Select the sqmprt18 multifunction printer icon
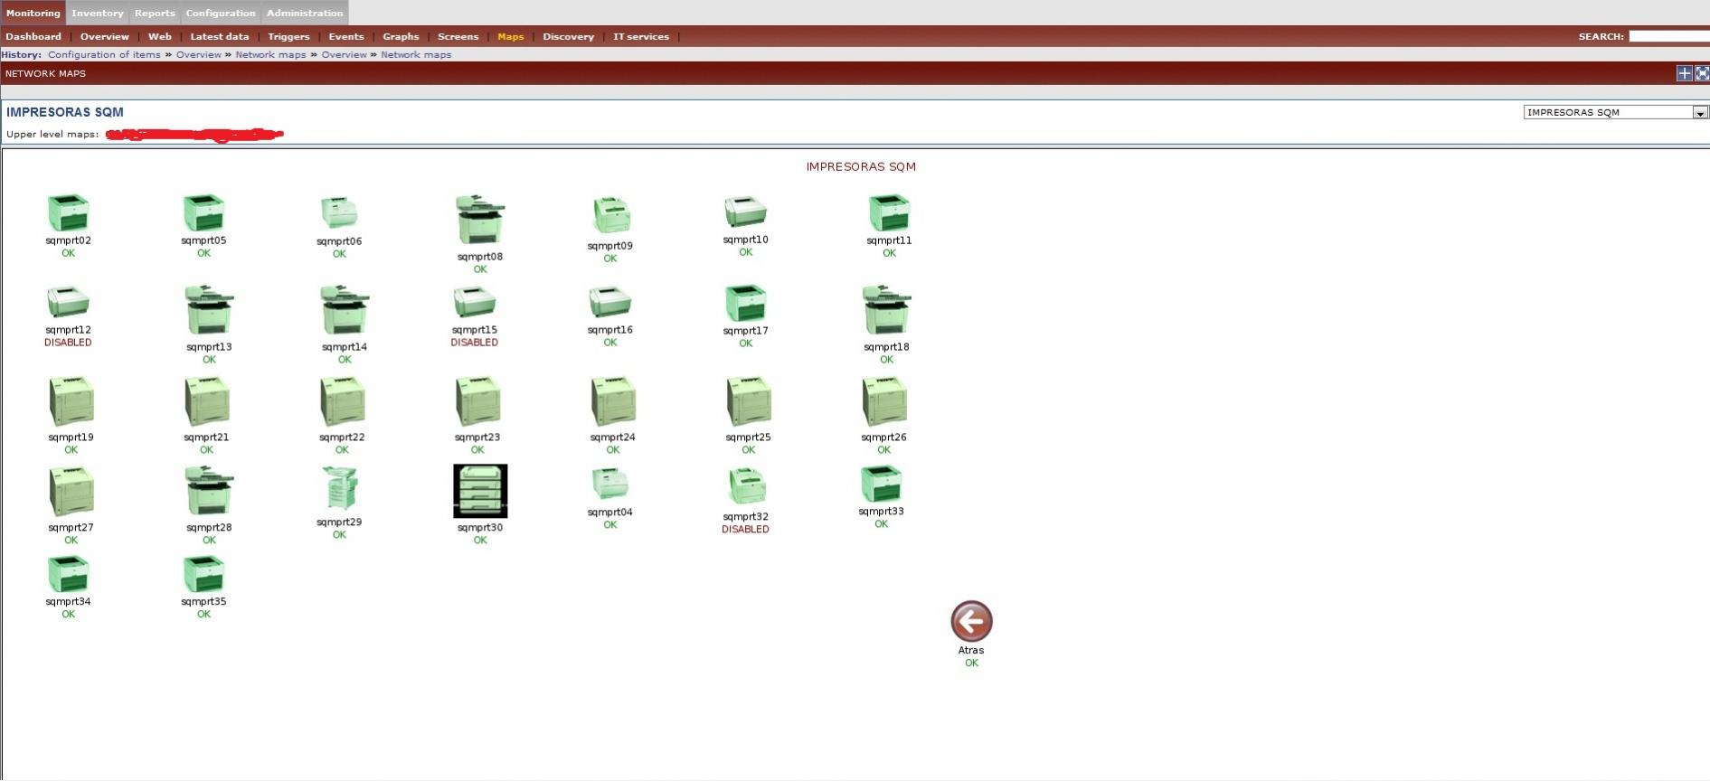This screenshot has width=1710, height=781. (887, 310)
